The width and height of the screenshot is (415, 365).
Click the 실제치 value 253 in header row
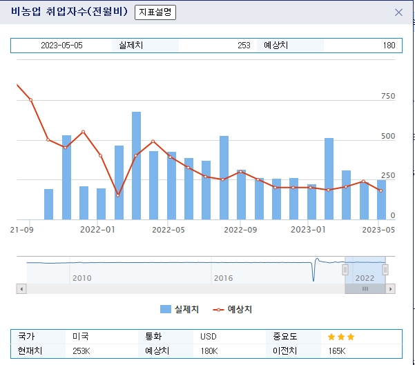[x=244, y=46]
